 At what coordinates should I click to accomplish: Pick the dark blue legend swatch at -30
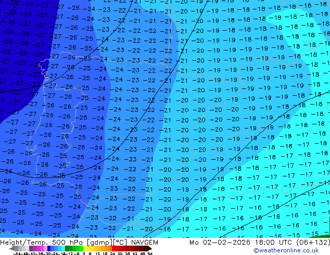click(x=49, y=248)
